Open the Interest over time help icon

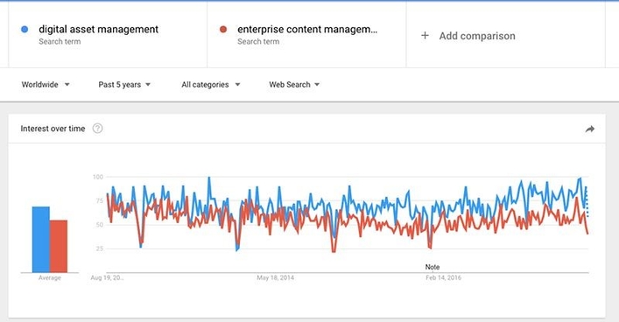point(97,129)
